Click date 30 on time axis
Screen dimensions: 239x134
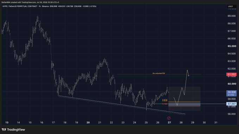pyautogui.click(x=204, y=122)
